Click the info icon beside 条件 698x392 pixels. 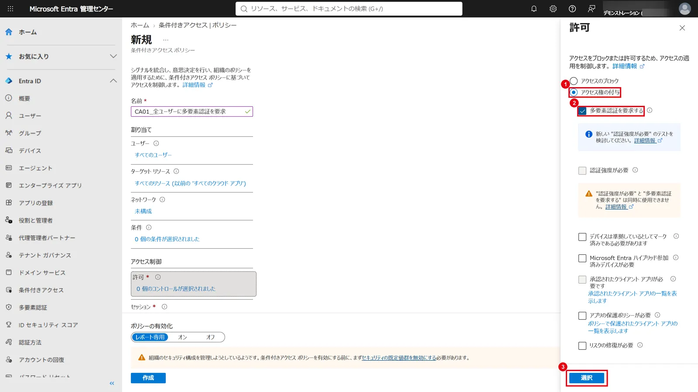(x=149, y=227)
